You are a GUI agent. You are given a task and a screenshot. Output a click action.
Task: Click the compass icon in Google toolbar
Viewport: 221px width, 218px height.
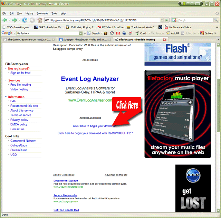pyautogui.click(x=112, y=33)
